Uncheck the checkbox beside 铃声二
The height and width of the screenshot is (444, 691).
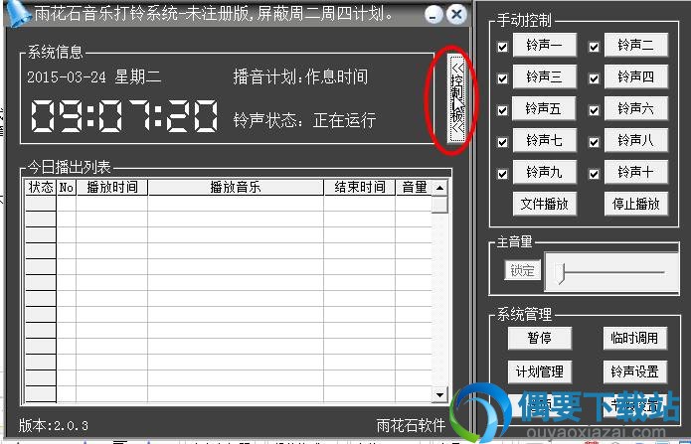(594, 47)
